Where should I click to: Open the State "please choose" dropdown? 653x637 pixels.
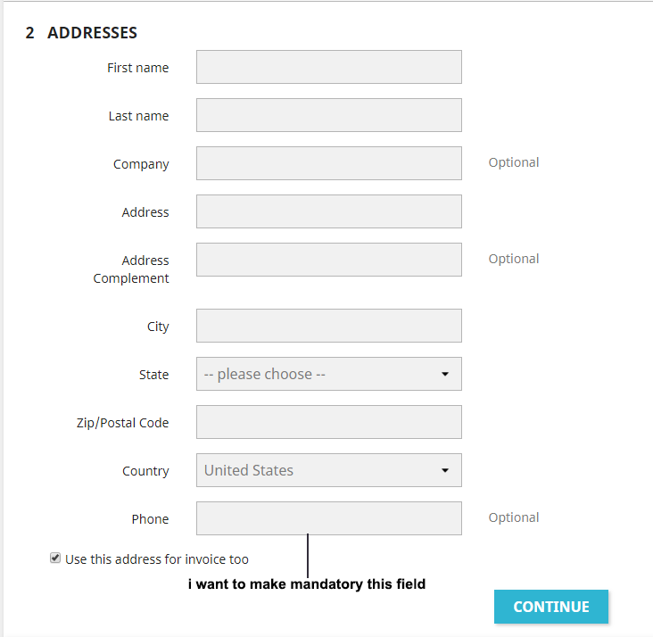(328, 374)
